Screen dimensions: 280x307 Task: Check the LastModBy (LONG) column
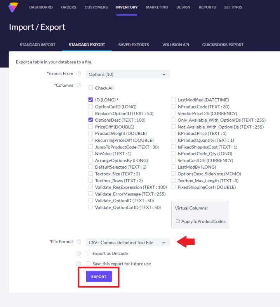click(173, 167)
